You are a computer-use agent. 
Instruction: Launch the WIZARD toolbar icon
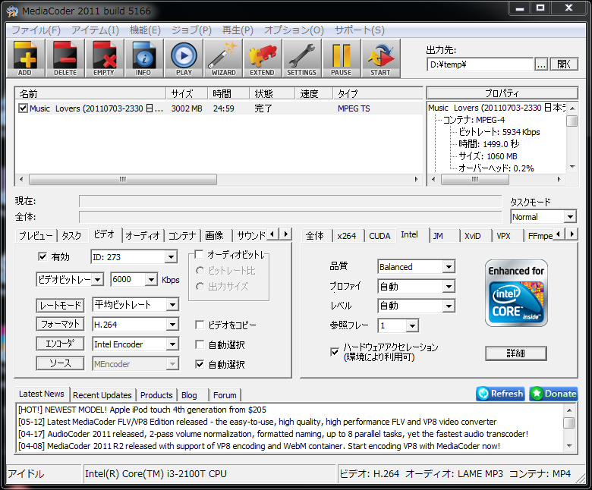coord(223,58)
